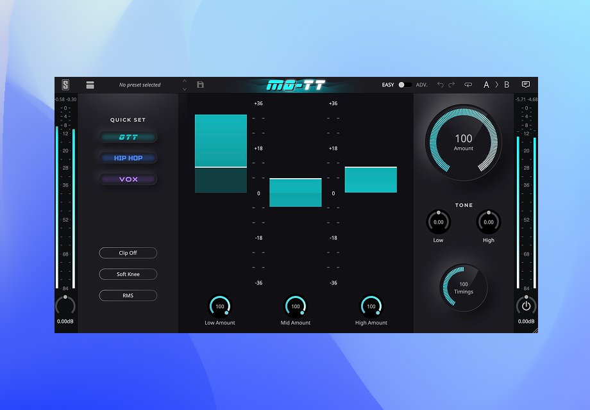Image resolution: width=590 pixels, height=410 pixels.
Task: Go to next preset with down arrow
Action: click(x=185, y=89)
